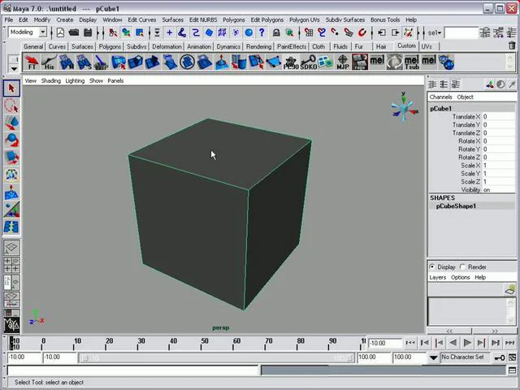Switch to single perspective view layout
The image size is (520, 390).
tap(11, 248)
